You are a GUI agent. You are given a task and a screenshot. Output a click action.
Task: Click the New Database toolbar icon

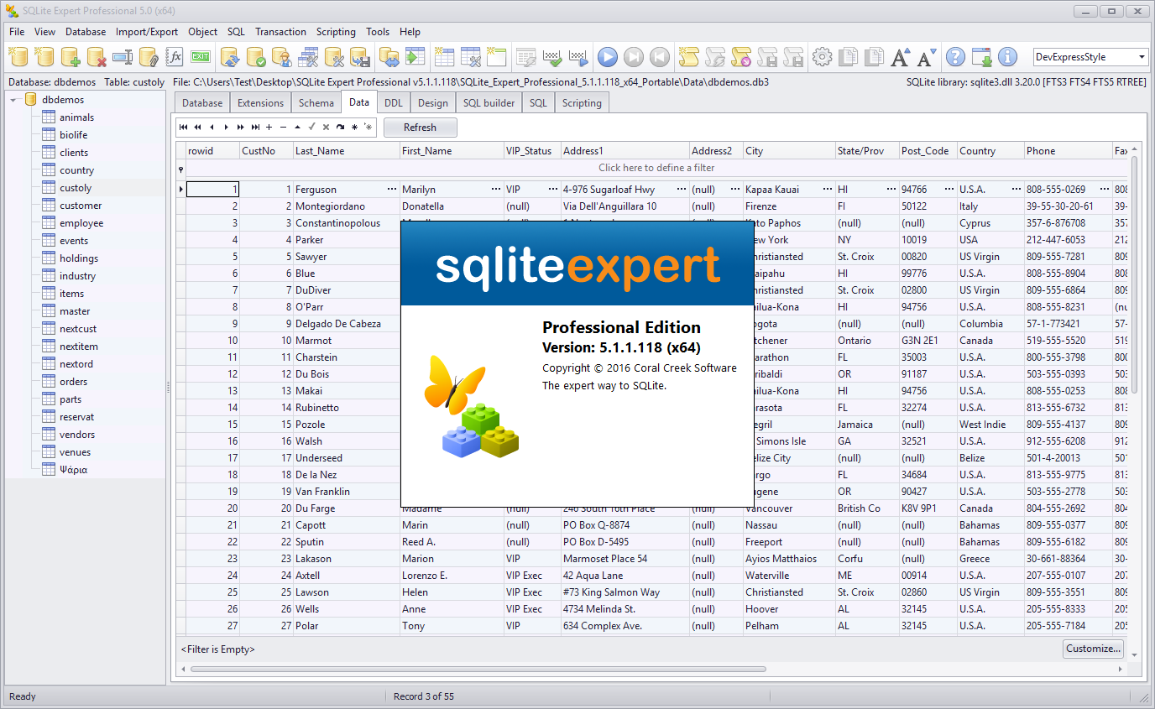point(18,57)
